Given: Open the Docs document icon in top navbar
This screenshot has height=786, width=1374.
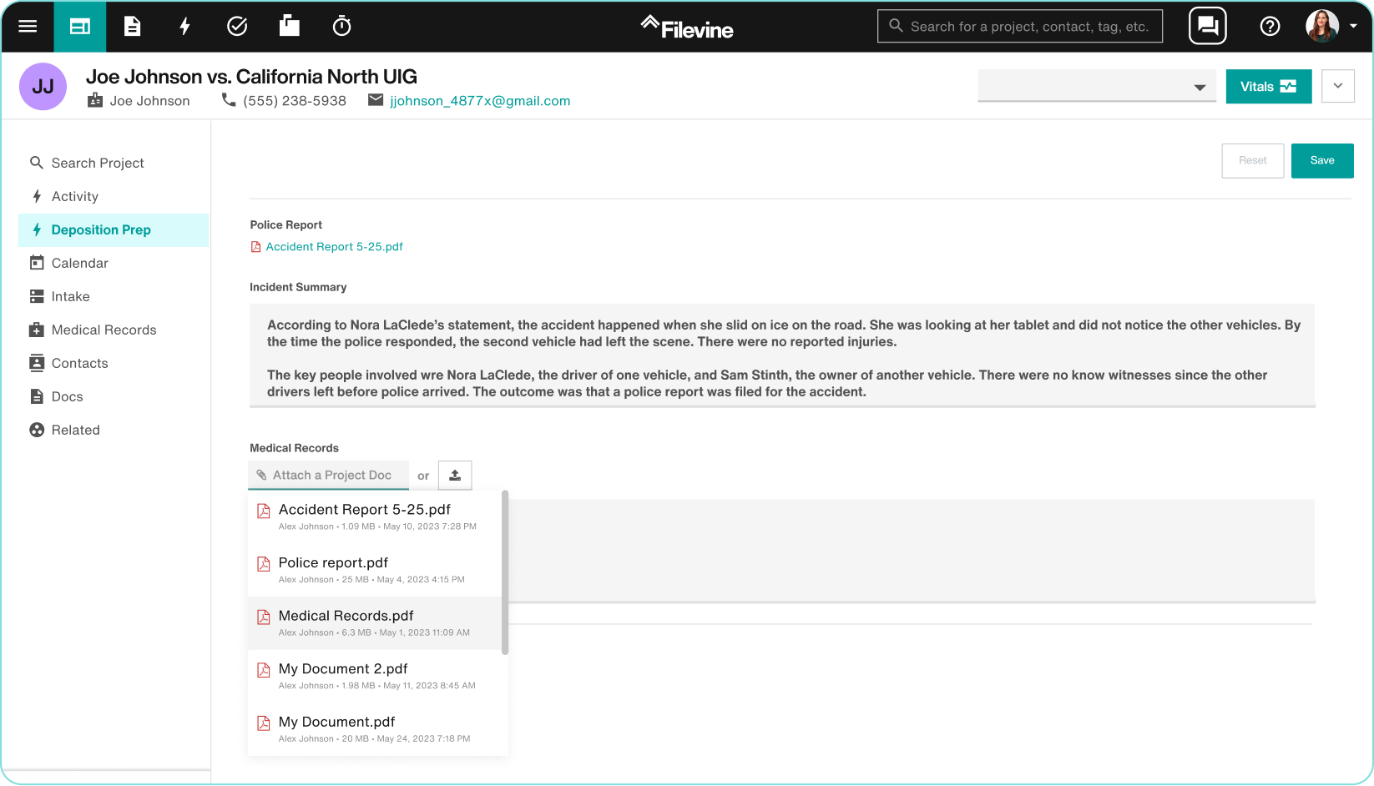Looking at the screenshot, I should pyautogui.click(x=132, y=26).
